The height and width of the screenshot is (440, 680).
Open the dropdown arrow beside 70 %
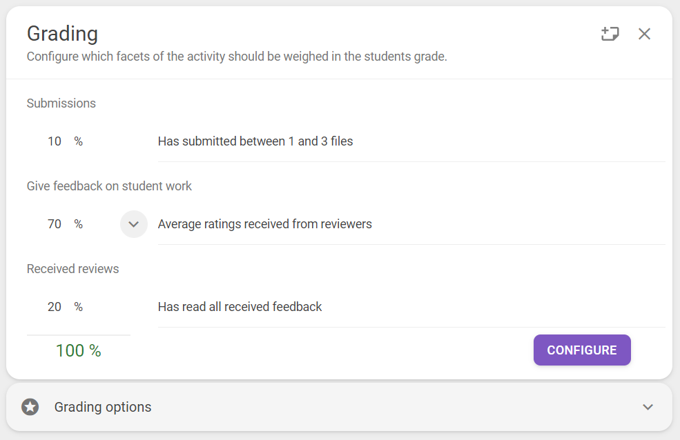(133, 224)
